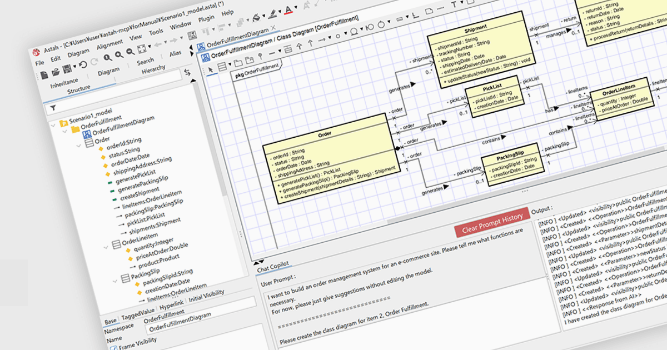Screen dimensions: 667x350
Task: Click the Undo arrow icon
Action: pos(83,64)
